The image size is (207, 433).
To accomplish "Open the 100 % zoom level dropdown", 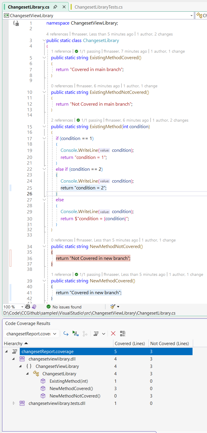I will (22, 307).
